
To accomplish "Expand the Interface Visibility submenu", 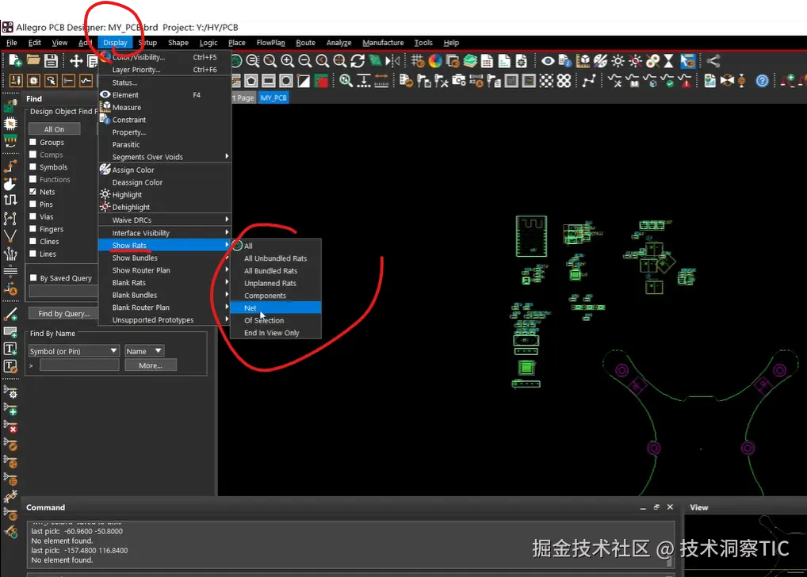I will click(x=165, y=233).
